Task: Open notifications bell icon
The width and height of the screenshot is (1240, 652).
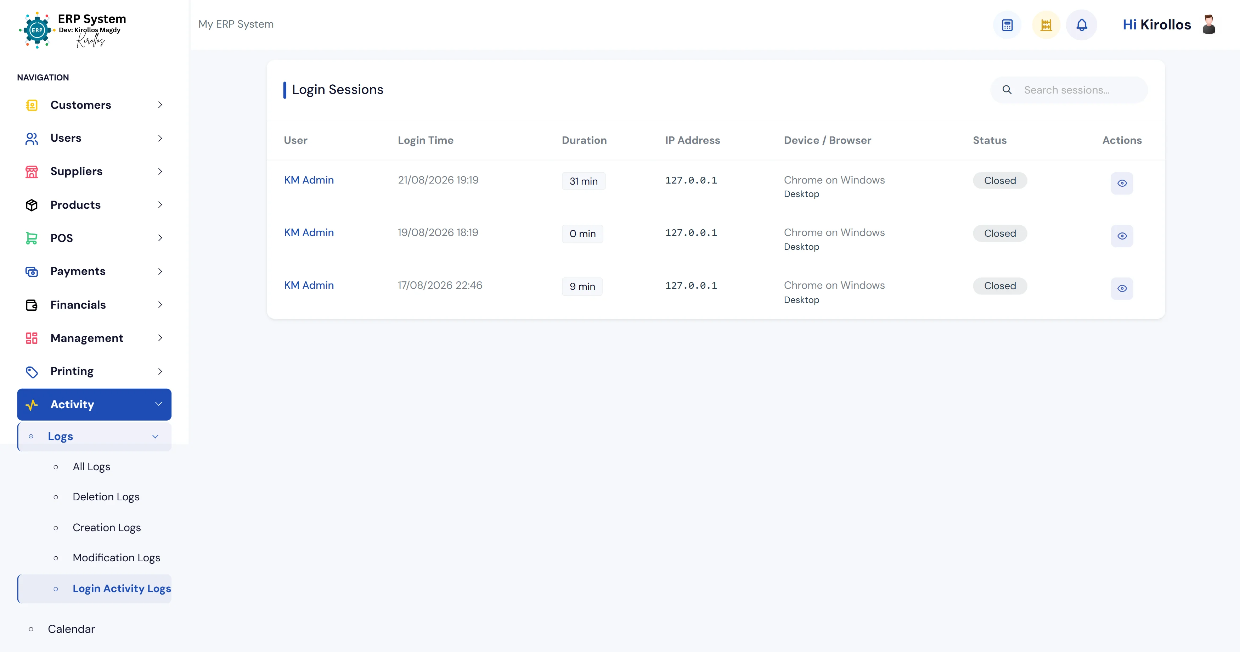Action: tap(1081, 25)
